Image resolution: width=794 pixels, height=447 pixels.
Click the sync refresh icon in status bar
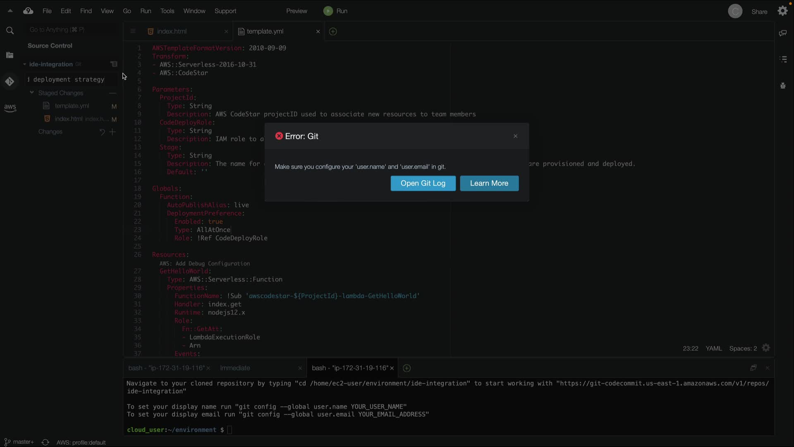[x=45, y=442]
